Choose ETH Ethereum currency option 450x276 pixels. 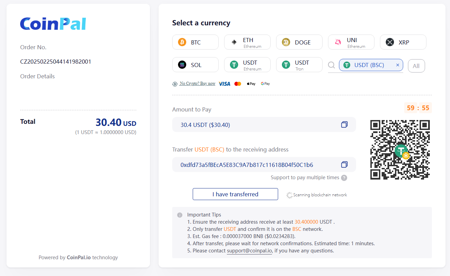coord(247,42)
